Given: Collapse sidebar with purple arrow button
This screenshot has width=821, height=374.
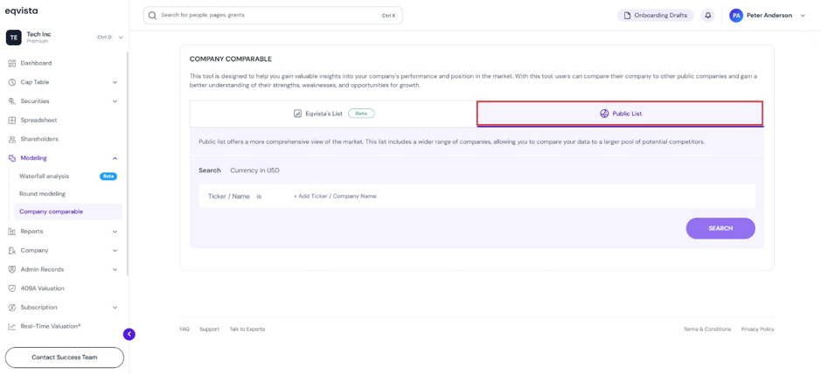Looking at the screenshot, I should pos(129,335).
